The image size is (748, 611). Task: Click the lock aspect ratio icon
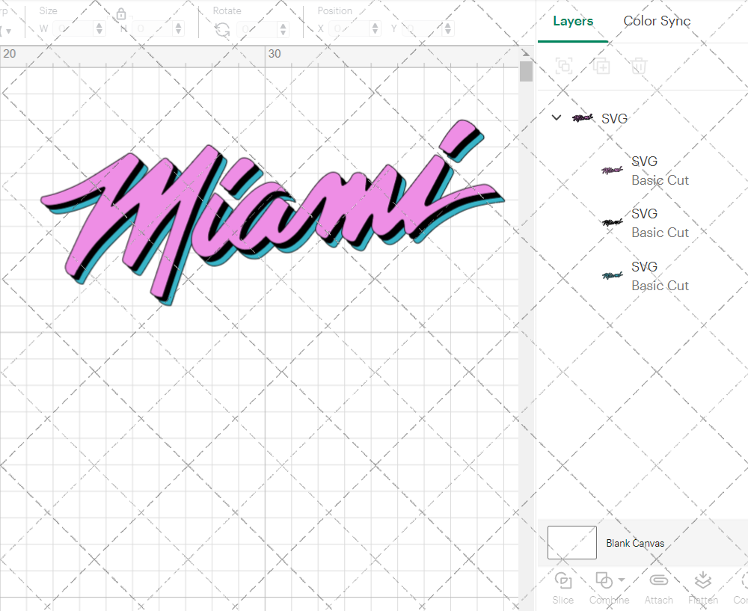coord(121,13)
